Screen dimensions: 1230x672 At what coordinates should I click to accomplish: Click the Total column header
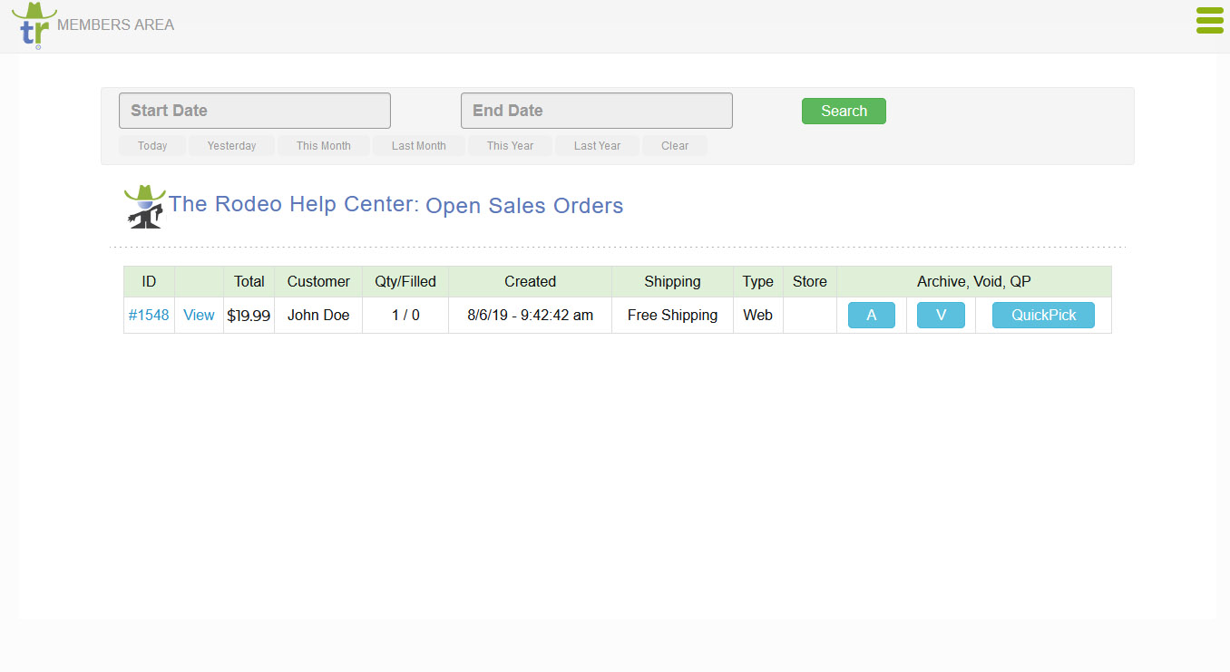click(x=249, y=282)
